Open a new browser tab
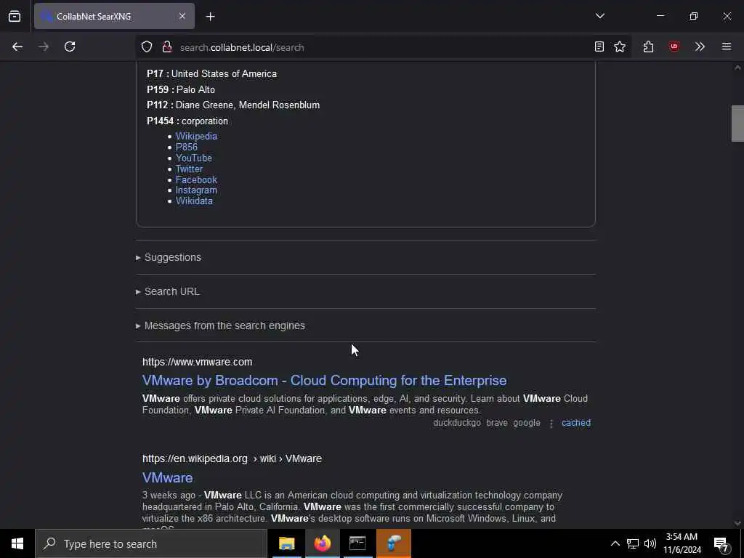 pyautogui.click(x=210, y=17)
